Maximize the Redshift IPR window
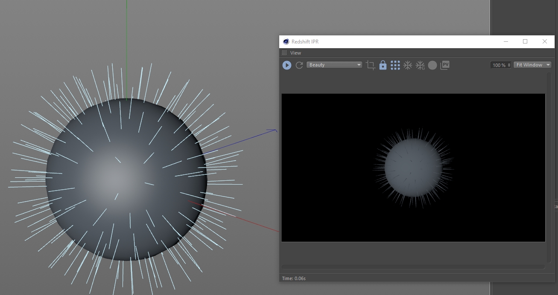This screenshot has height=295, width=558. point(525,41)
